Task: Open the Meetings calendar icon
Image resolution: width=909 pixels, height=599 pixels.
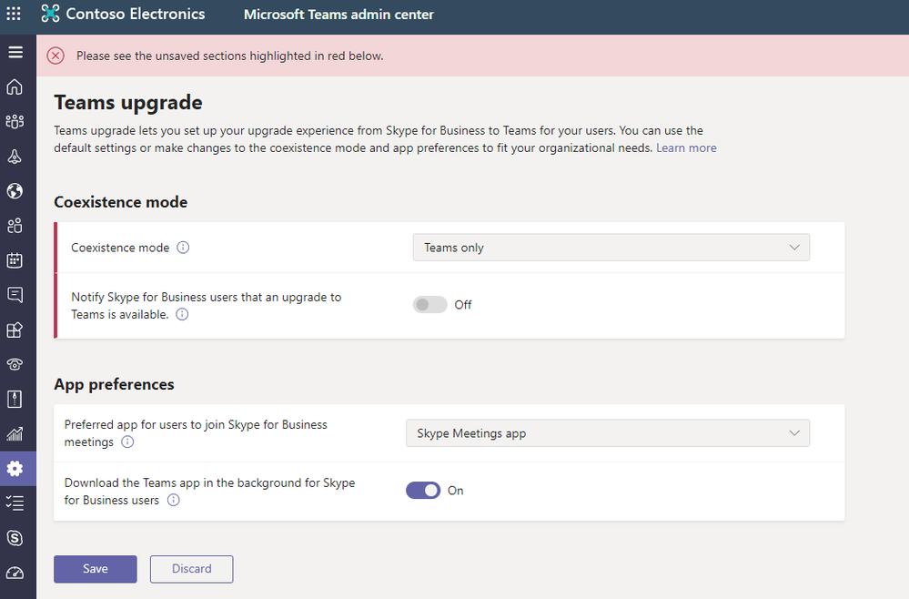Action: [15, 260]
